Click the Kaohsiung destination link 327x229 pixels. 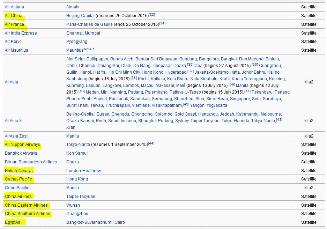click(77, 79)
